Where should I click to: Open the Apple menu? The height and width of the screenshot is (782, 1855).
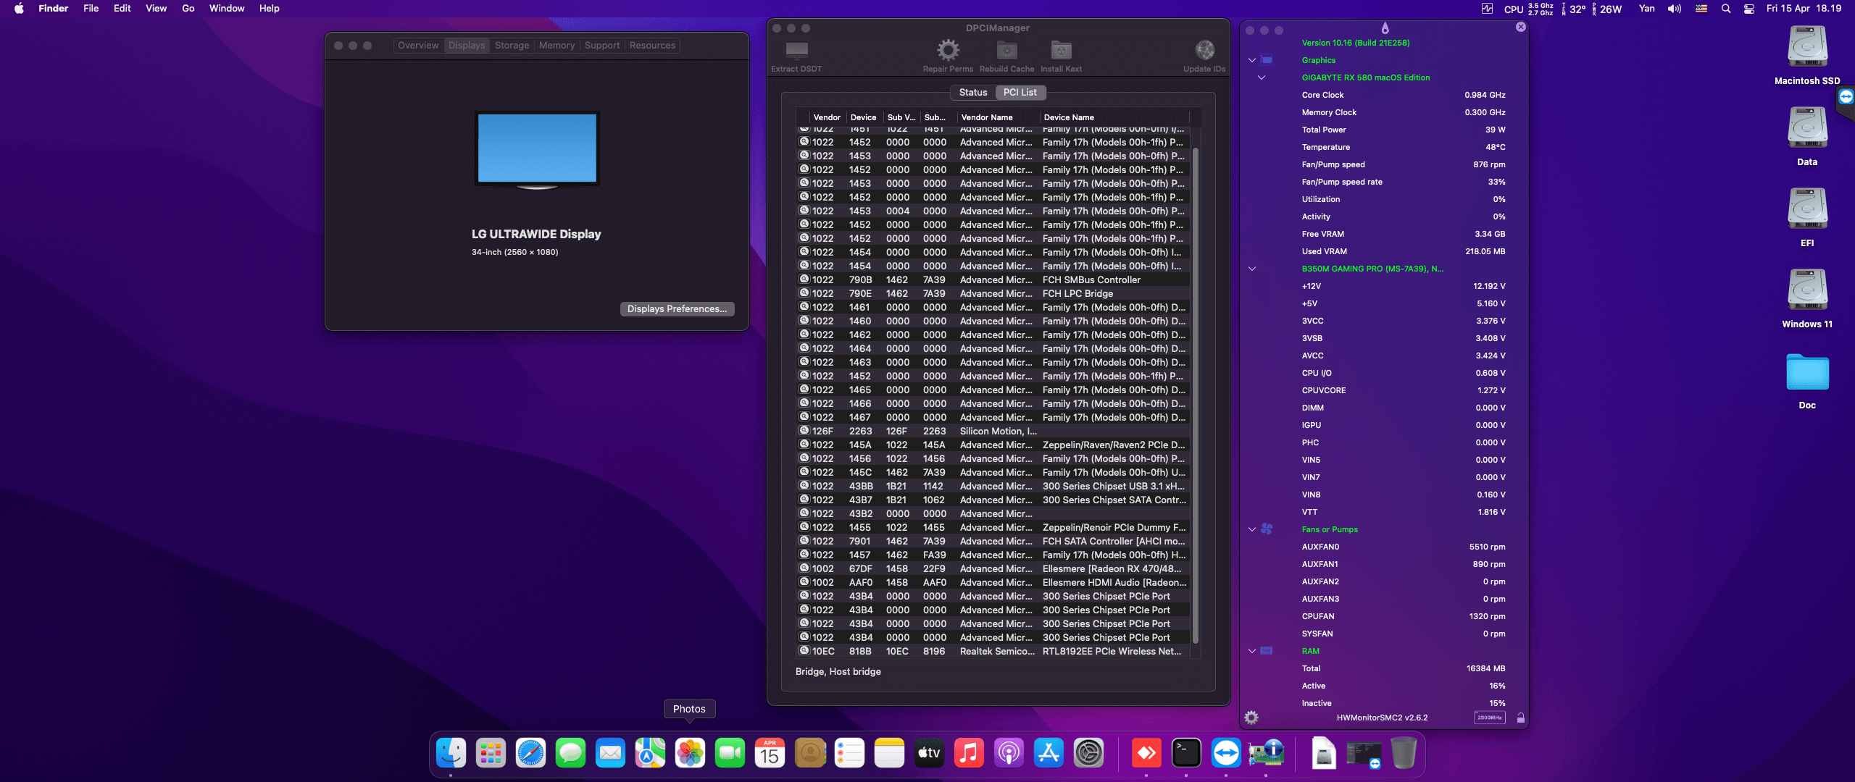20,9
